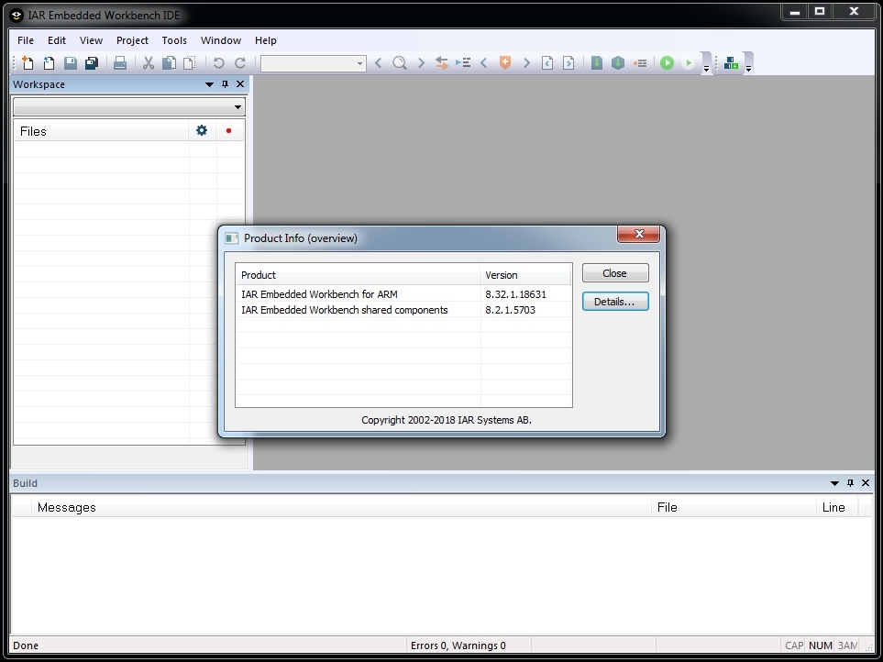Click the workspace gear settings icon
This screenshot has width=883, height=662.
coord(202,131)
